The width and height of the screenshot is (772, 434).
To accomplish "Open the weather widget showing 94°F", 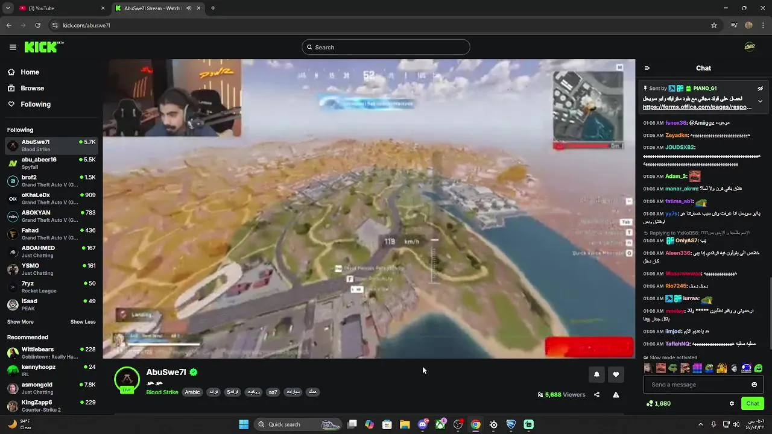I will (19, 424).
